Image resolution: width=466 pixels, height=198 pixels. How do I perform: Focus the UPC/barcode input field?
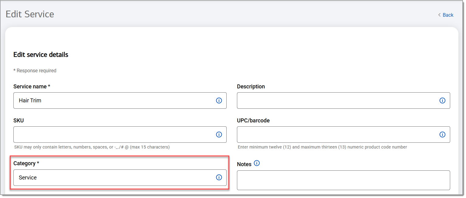click(343, 135)
